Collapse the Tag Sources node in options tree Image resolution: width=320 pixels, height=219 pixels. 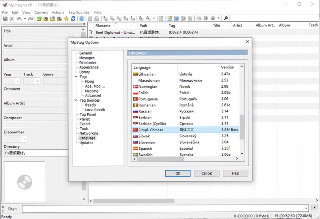[76, 100]
